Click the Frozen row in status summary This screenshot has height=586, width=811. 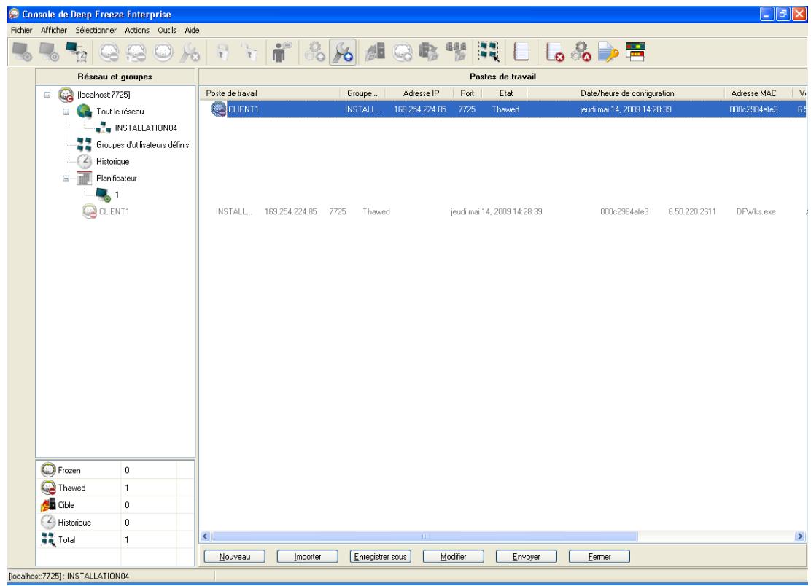click(115, 470)
